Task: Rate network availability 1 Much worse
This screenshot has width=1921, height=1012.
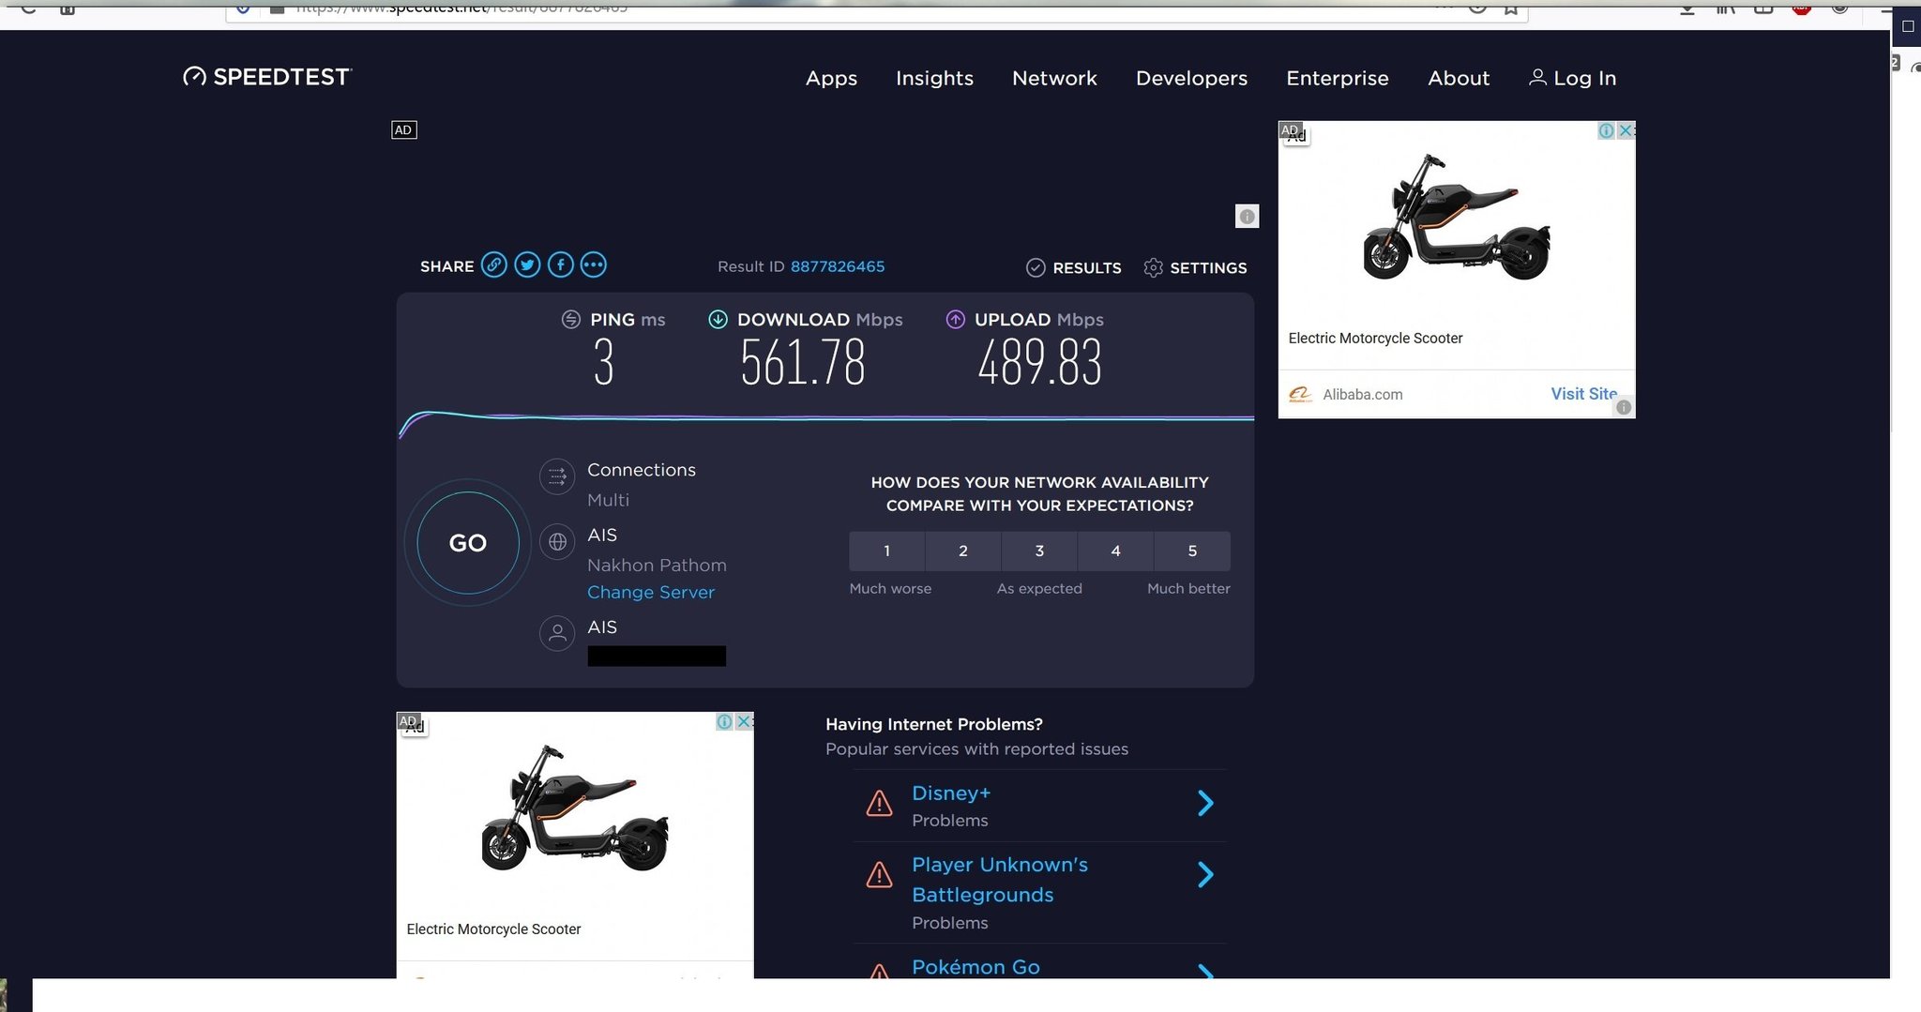Action: (886, 551)
